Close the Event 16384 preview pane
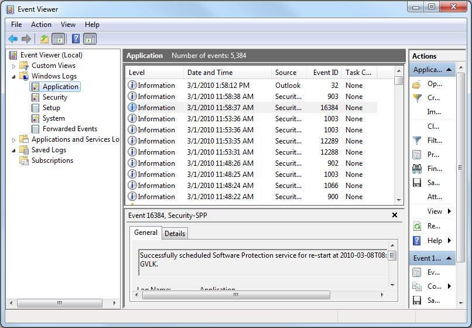 click(x=395, y=215)
